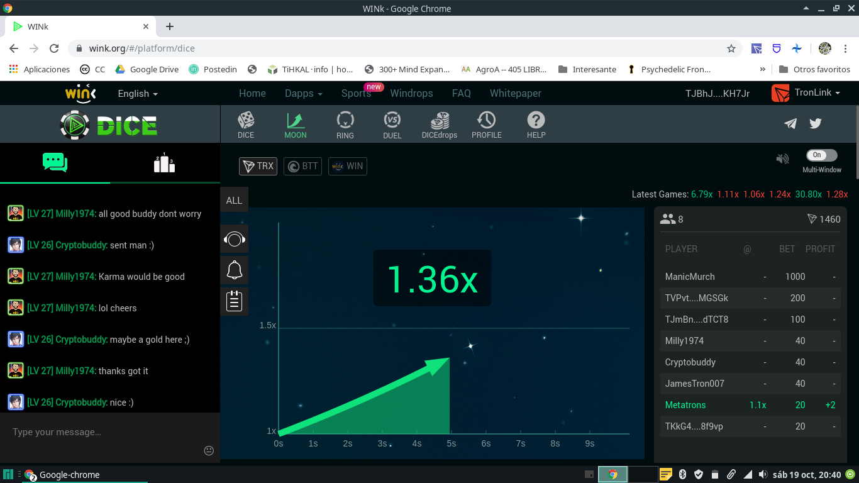Screen dimensions: 859x483
Task: Open the Twitter bird icon
Action: pos(816,123)
